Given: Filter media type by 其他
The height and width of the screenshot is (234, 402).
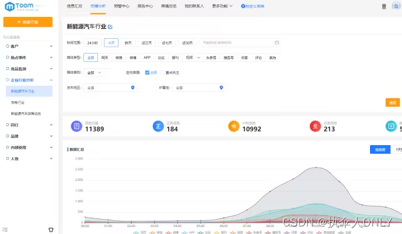Looking at the screenshot, I should 273,58.
